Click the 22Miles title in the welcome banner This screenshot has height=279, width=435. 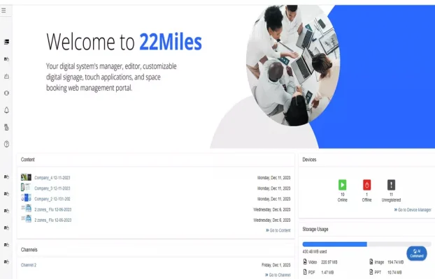coord(171,42)
